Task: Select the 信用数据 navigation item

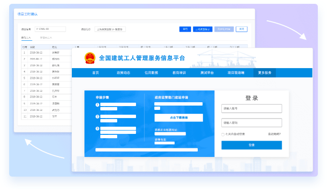Action: [x=151, y=72]
